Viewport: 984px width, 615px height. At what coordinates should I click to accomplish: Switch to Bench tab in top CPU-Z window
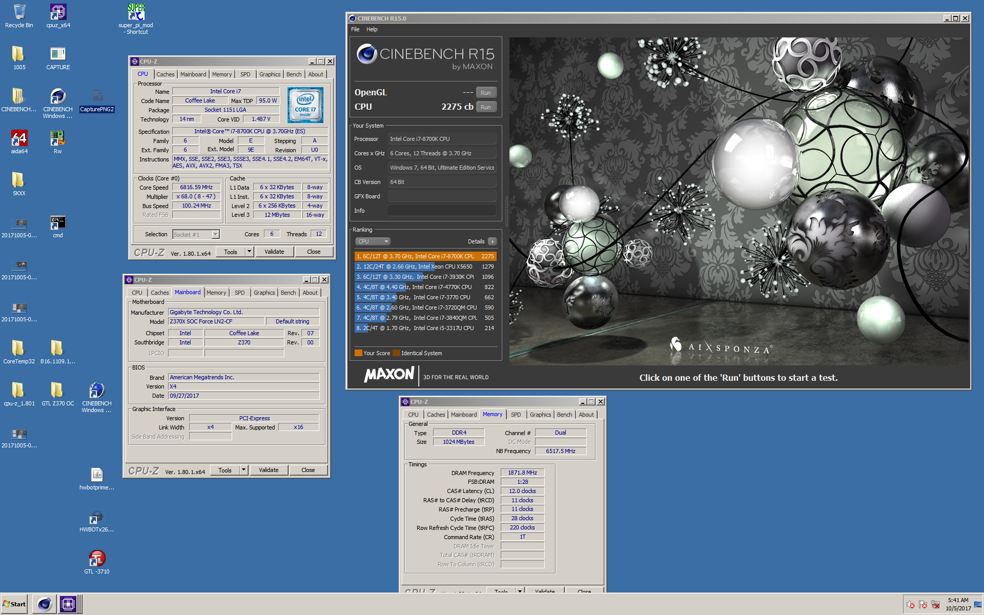pos(294,74)
